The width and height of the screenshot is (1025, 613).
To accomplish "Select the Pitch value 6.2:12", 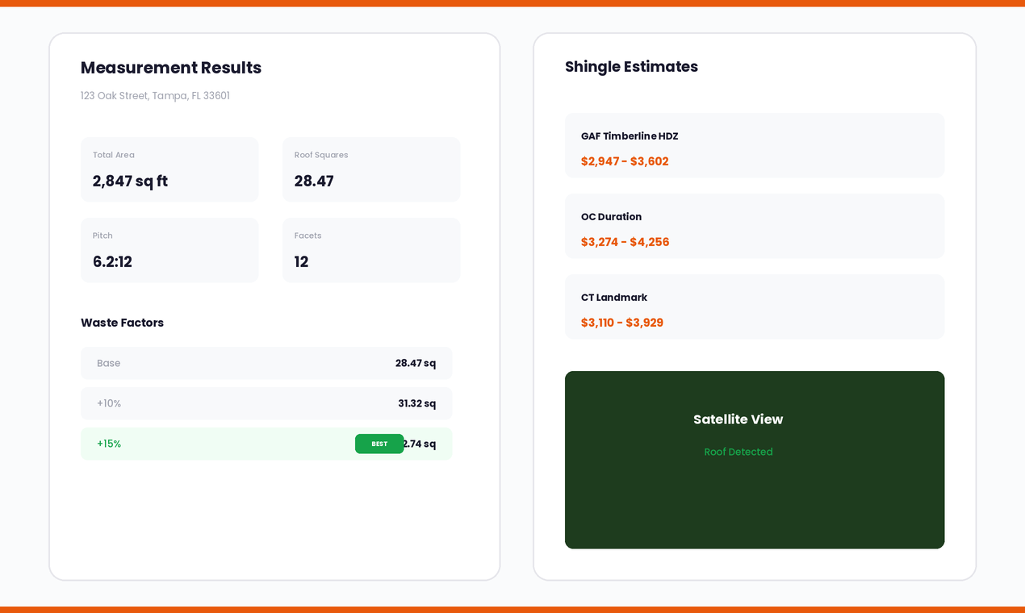I will (x=112, y=261).
